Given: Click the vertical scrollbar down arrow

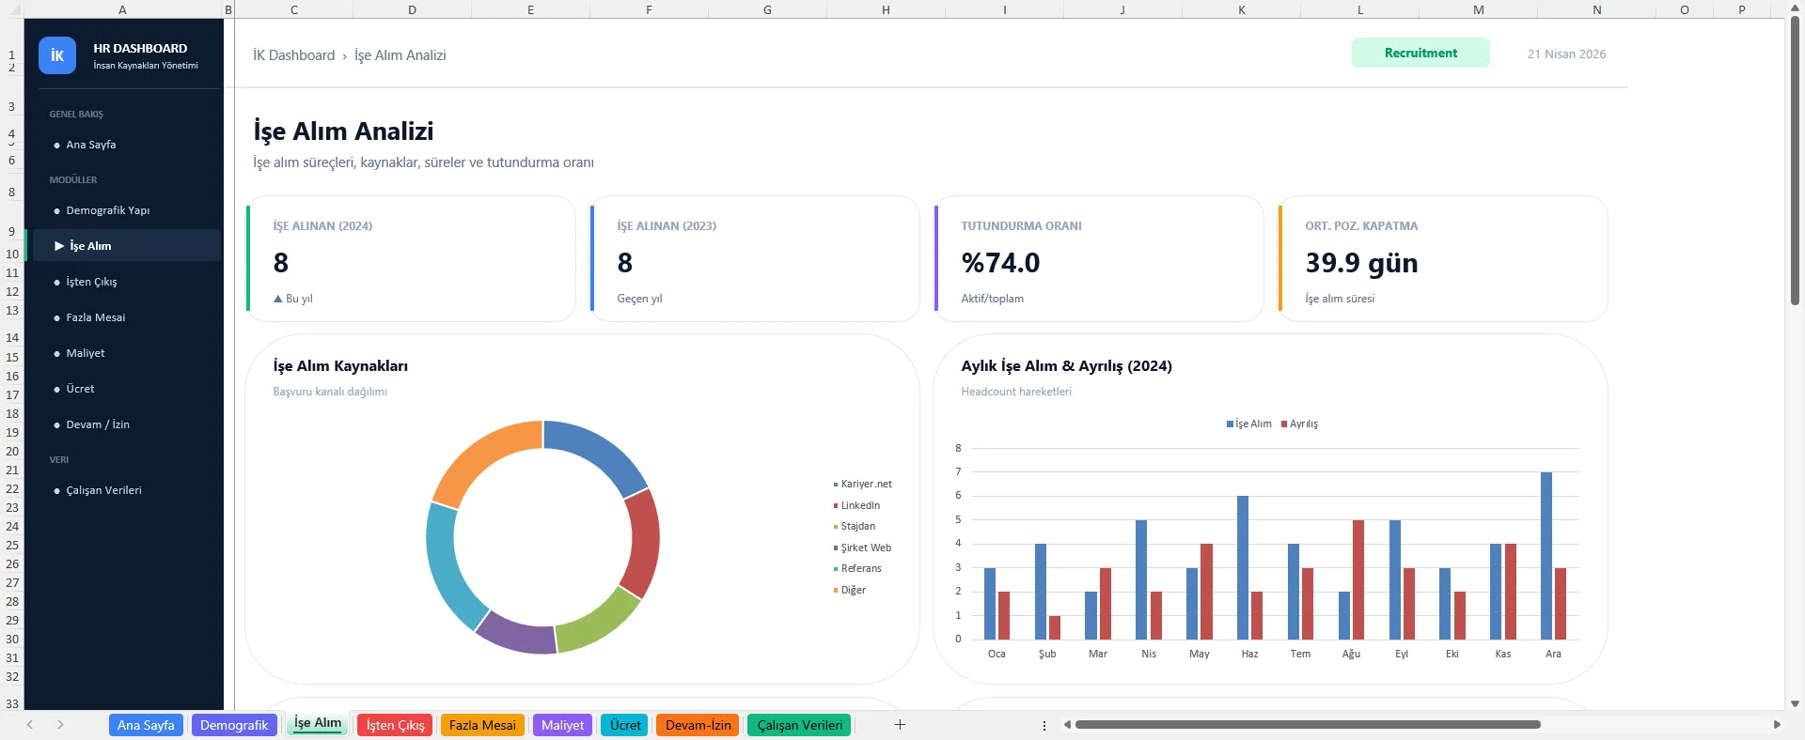Looking at the screenshot, I should pyautogui.click(x=1795, y=703).
